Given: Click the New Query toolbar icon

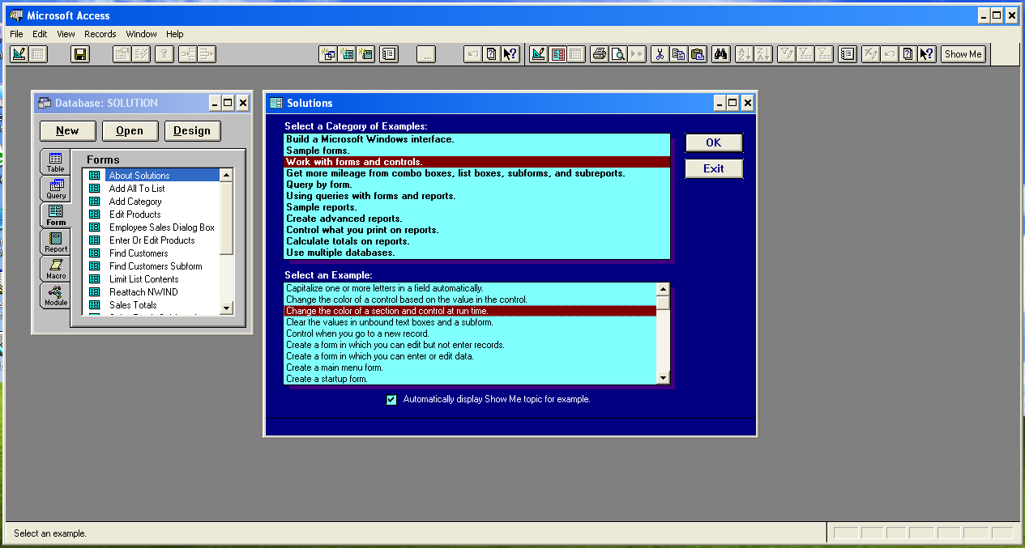Looking at the screenshot, I should point(328,54).
